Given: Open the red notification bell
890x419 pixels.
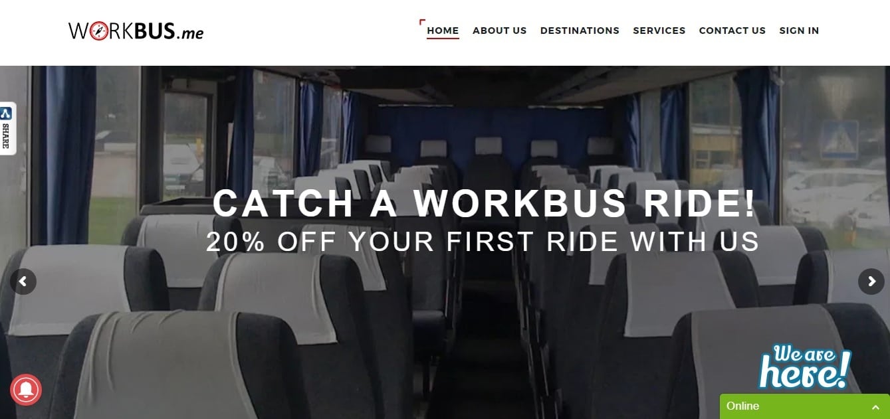Looking at the screenshot, I should [x=26, y=390].
